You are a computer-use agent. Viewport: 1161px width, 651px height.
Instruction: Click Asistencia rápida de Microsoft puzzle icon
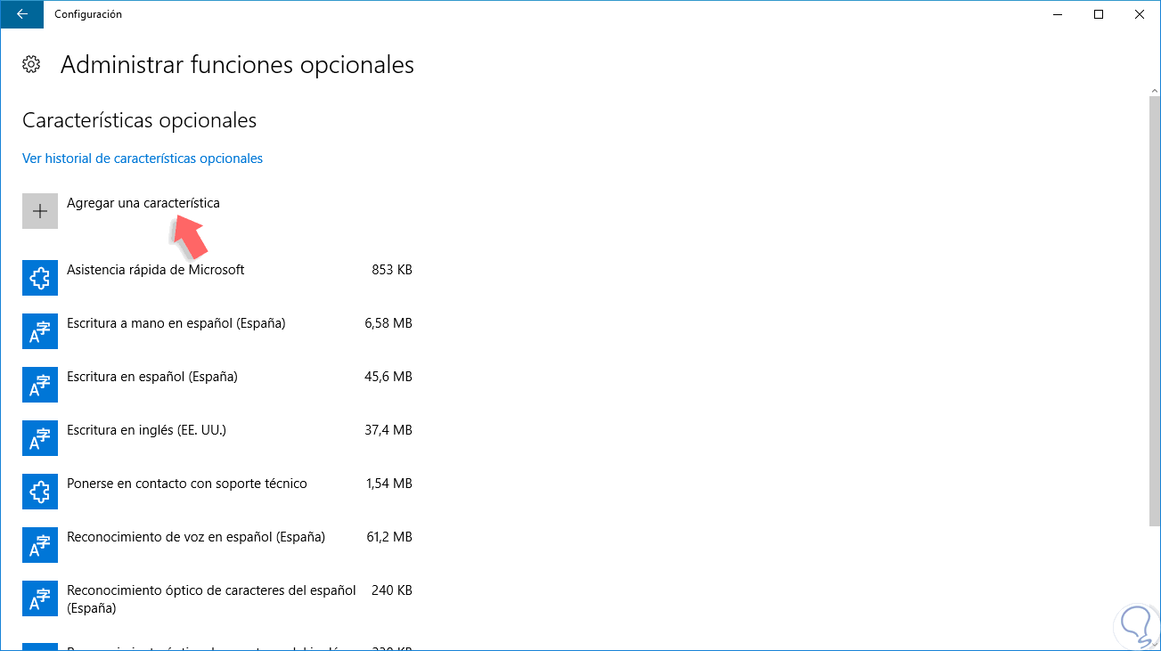point(40,278)
